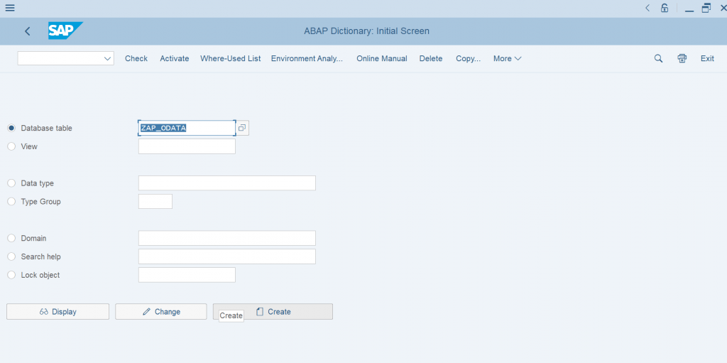Click the Data type input field

[227, 183]
